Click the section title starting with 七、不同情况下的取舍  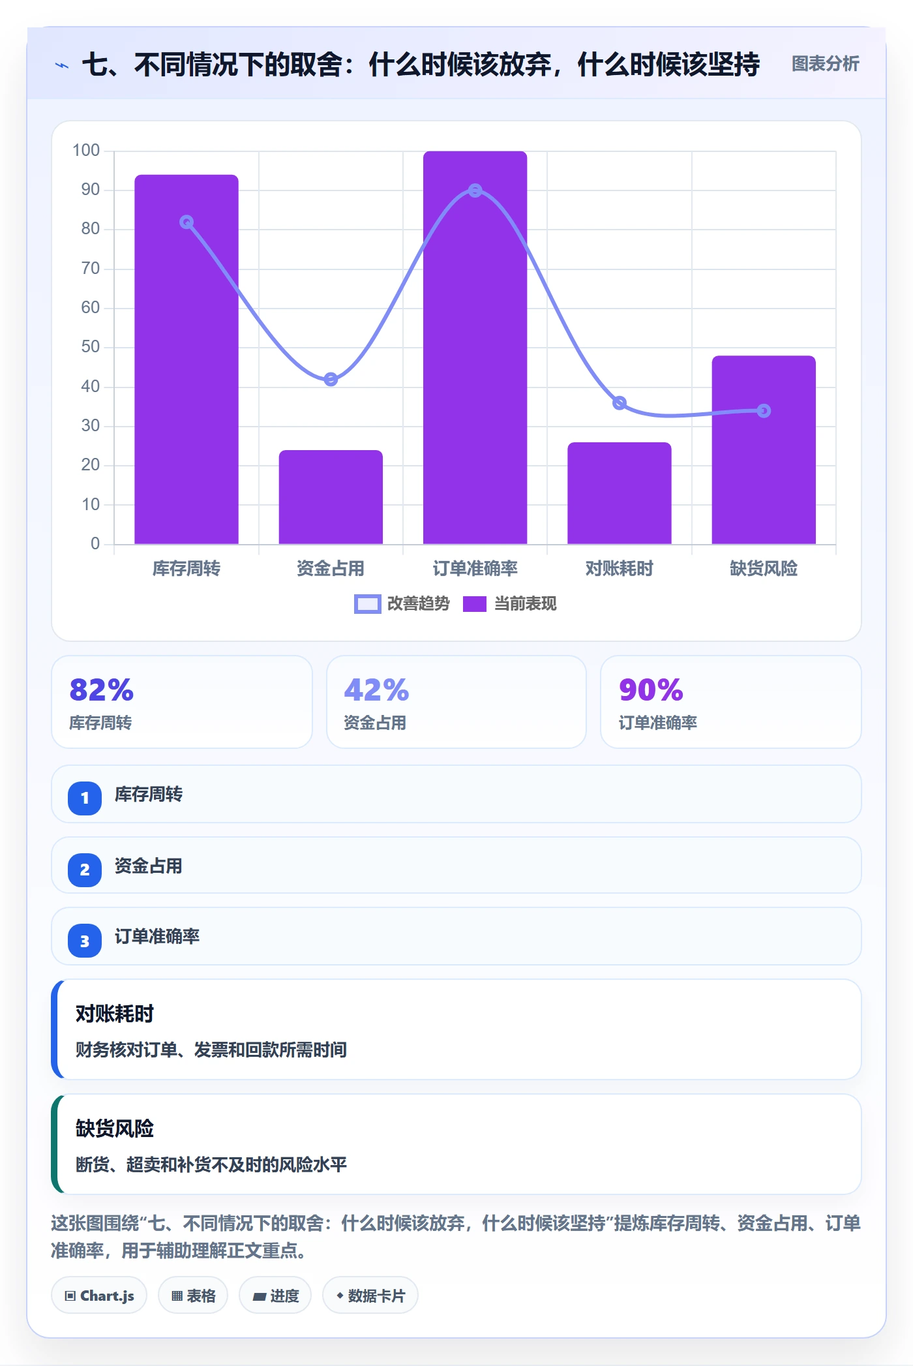421,65
